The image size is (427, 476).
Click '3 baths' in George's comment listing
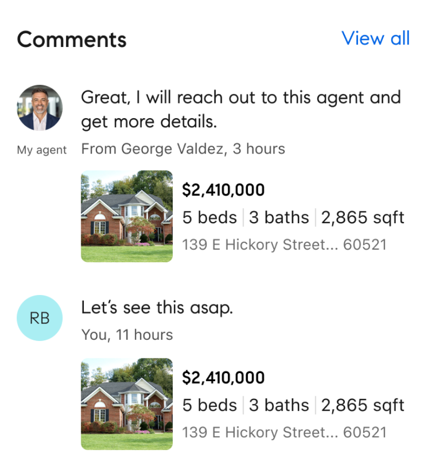click(279, 217)
